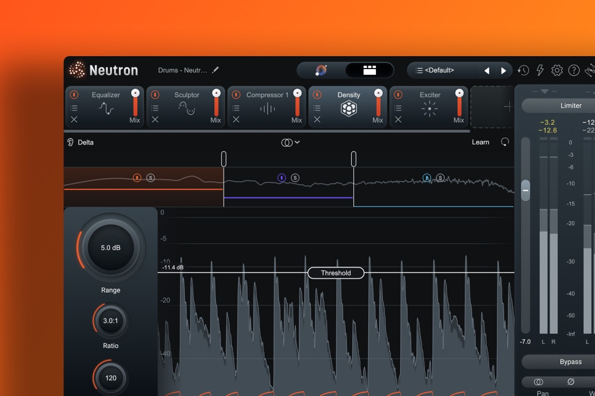Viewport: 595px width, 396px height.
Task: Open the help question mark icon
Action: (574, 71)
